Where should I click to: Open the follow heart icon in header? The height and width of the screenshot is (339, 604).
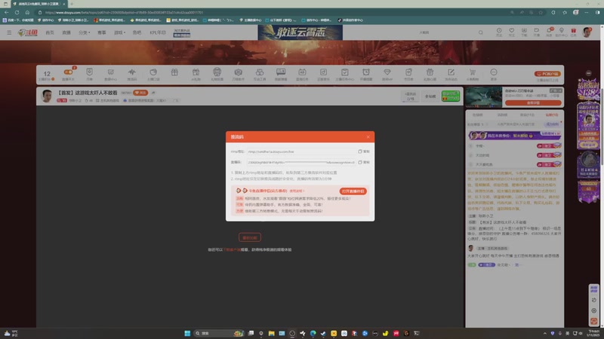click(x=512, y=32)
